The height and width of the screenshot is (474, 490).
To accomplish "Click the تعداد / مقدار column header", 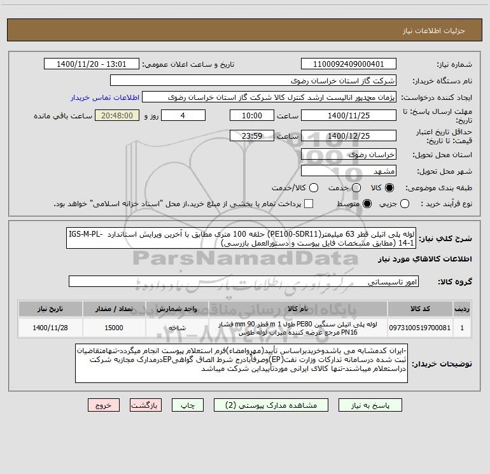I will click(114, 309).
